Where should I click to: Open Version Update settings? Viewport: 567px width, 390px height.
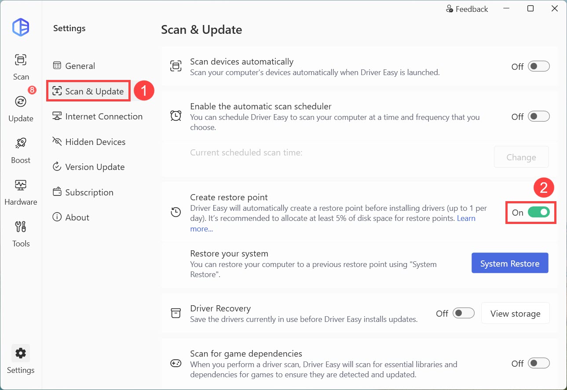(x=88, y=167)
